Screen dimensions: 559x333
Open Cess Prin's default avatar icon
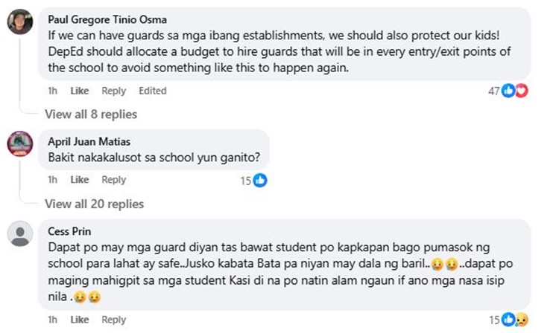[x=20, y=233]
